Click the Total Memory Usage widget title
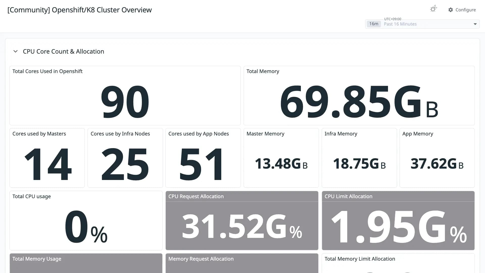The image size is (485, 273). point(37,259)
